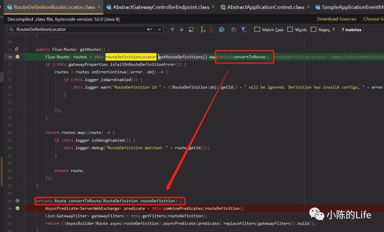Click the @ gutter icon on line 89
The height and width of the screenshot is (232, 384).
(x=17, y=201)
